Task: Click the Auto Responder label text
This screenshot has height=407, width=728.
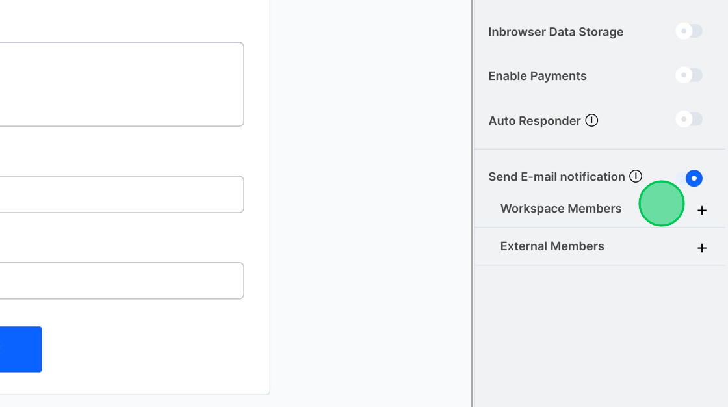Action: click(x=534, y=121)
